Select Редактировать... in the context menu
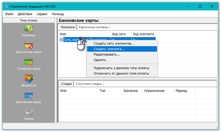Image resolution: width=221 pixels, height=132 pixels. coord(106,54)
